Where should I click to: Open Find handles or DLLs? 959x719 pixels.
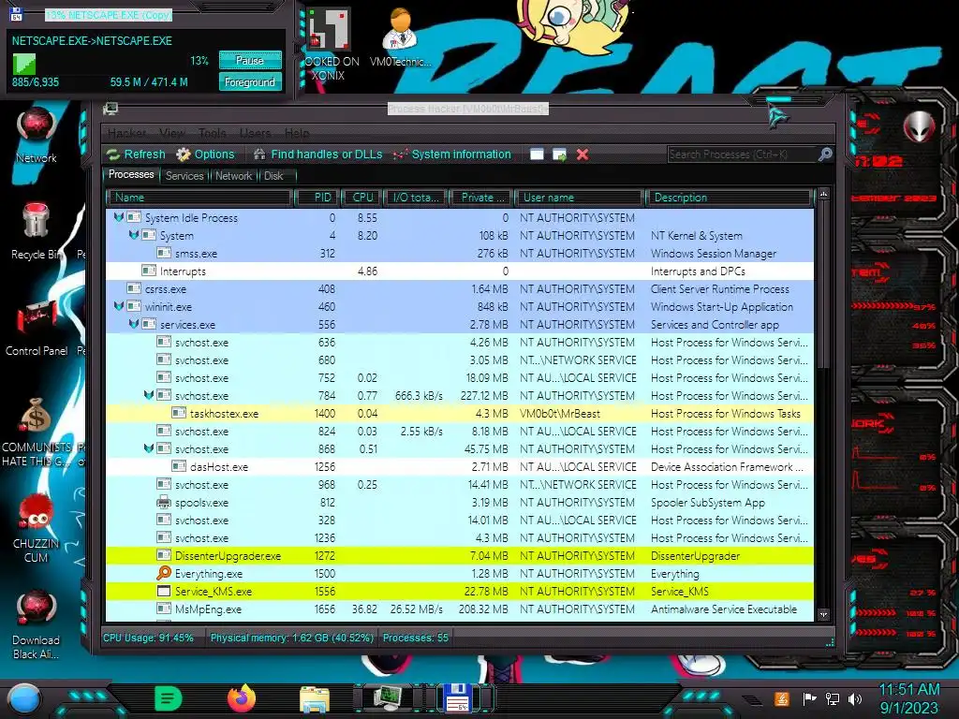[x=318, y=154]
